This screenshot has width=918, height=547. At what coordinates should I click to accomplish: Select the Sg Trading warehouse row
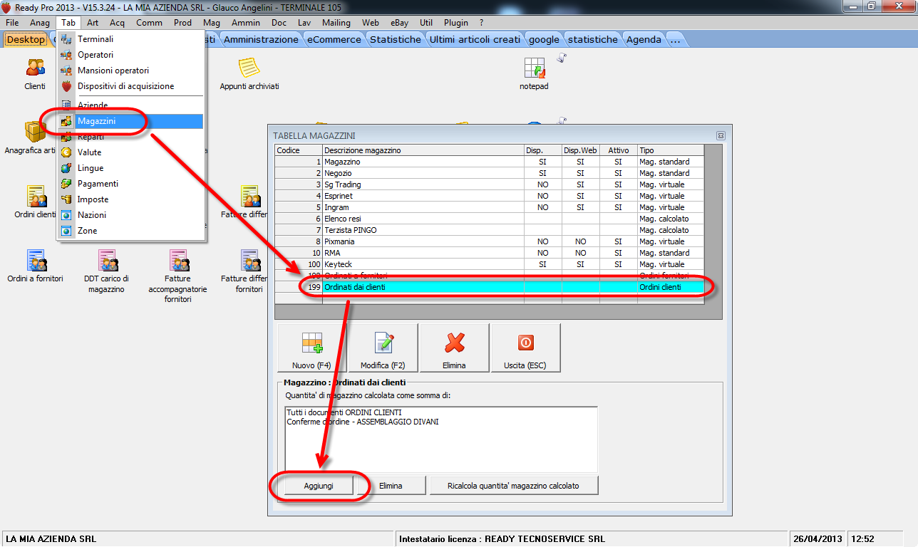coord(490,184)
